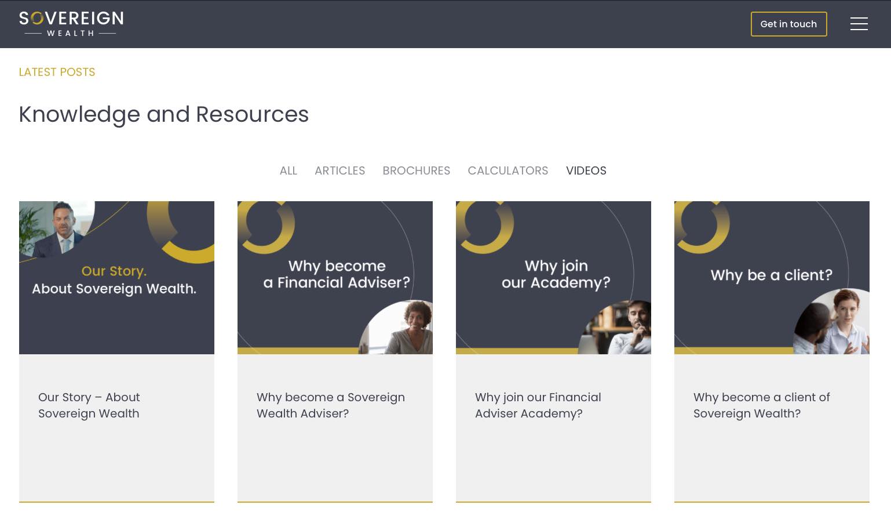Open the Why join our Academy thumbnail
891x523 pixels.
click(x=553, y=278)
